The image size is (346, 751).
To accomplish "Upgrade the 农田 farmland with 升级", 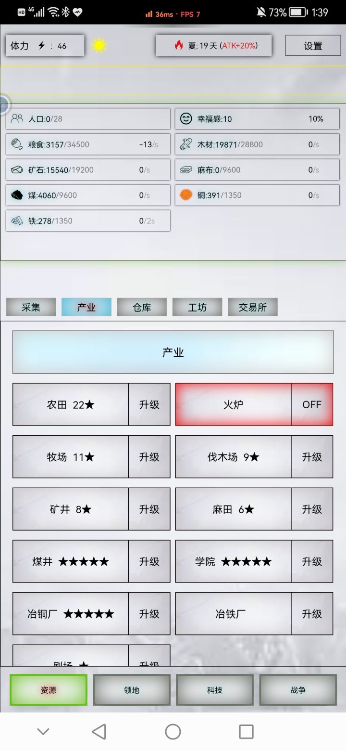I will click(x=149, y=404).
